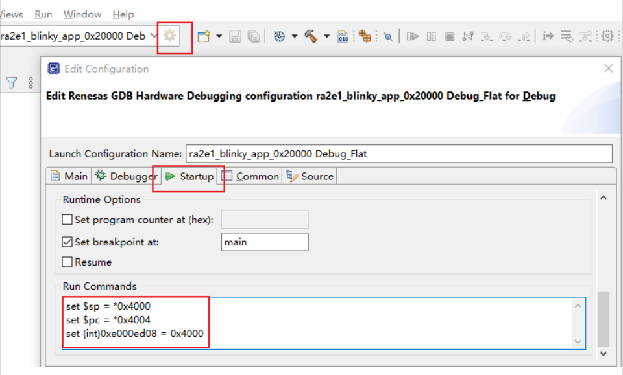Open the Window menu
This screenshot has width=623, height=375.
[82, 14]
